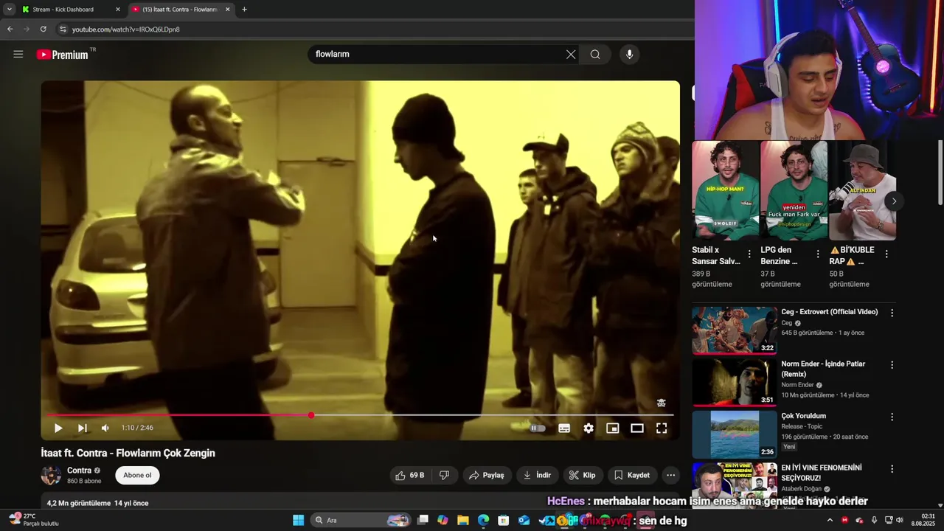This screenshot has width=944, height=531.
Task: Open the Bİ'KUBLE RAP short
Action: point(862,190)
